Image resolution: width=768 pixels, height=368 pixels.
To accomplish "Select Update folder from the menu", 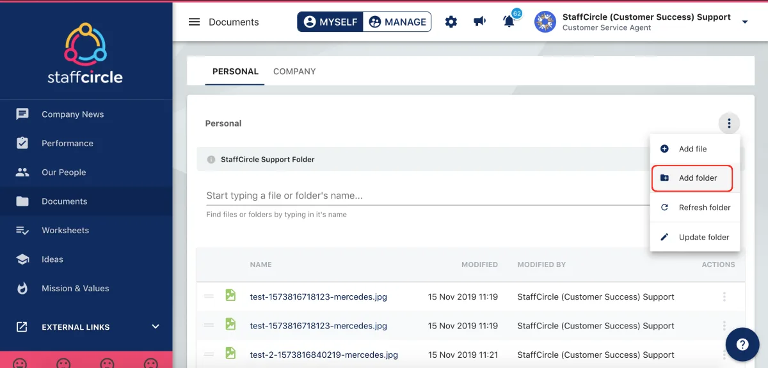I will (695, 237).
